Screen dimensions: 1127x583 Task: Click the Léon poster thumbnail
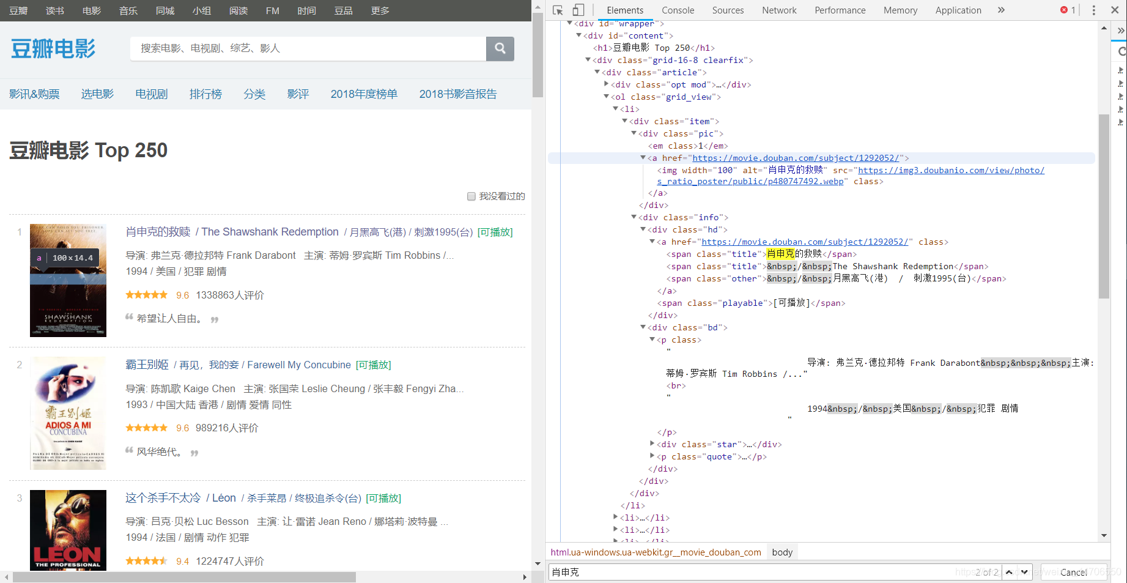click(x=68, y=530)
